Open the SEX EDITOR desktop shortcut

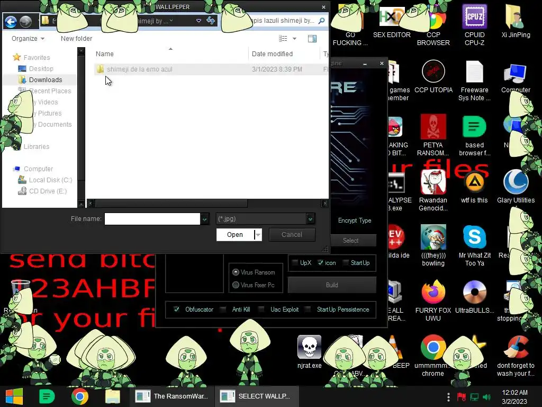(392, 21)
